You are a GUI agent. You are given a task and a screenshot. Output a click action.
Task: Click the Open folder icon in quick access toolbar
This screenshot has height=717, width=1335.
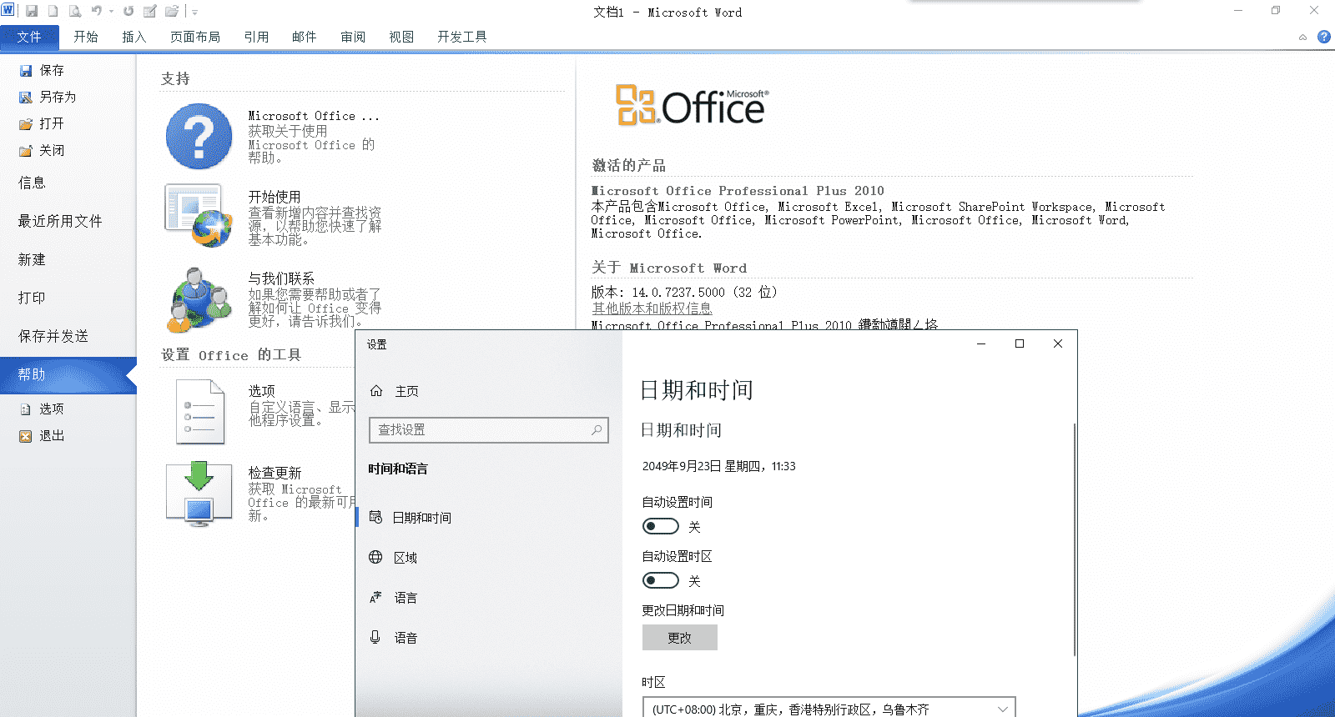(x=172, y=12)
